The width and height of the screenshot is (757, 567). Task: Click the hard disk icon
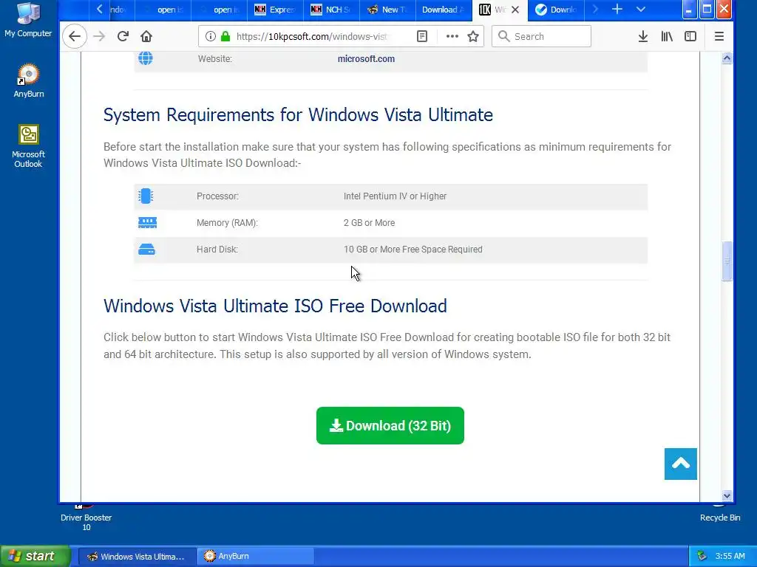[x=147, y=250]
